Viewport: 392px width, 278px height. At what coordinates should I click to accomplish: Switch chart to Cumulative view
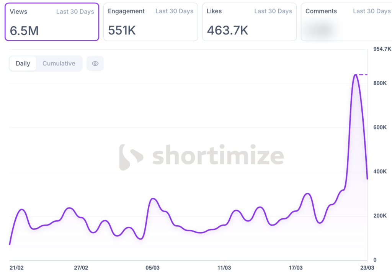[59, 63]
